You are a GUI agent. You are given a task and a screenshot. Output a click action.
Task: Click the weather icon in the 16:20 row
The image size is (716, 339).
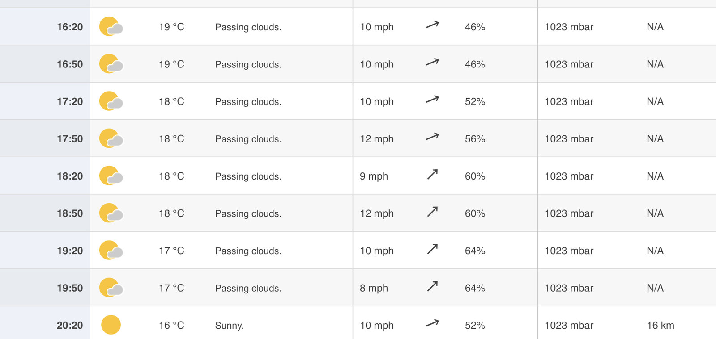click(111, 27)
